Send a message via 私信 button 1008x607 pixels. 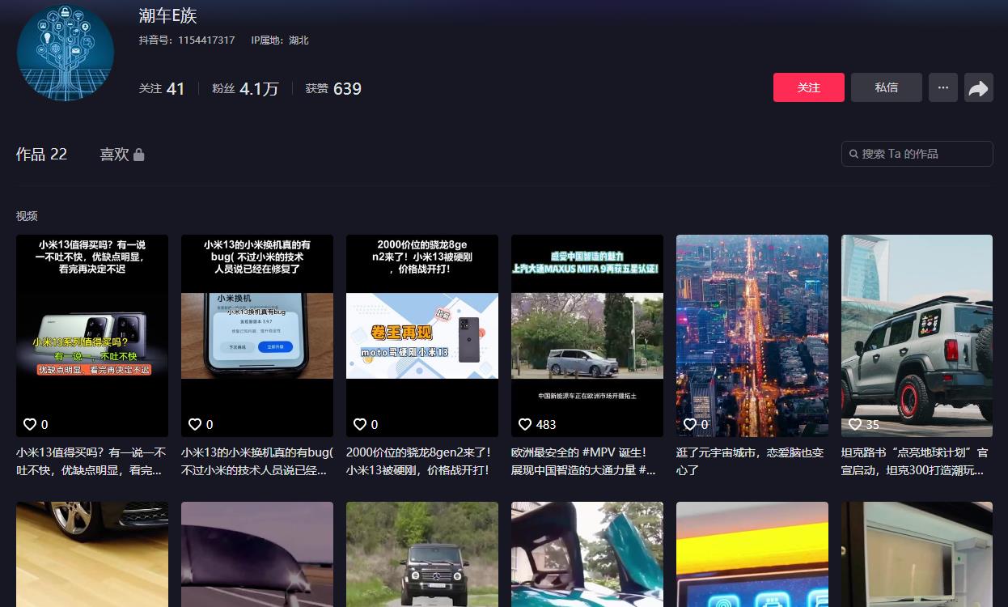pyautogui.click(x=887, y=87)
